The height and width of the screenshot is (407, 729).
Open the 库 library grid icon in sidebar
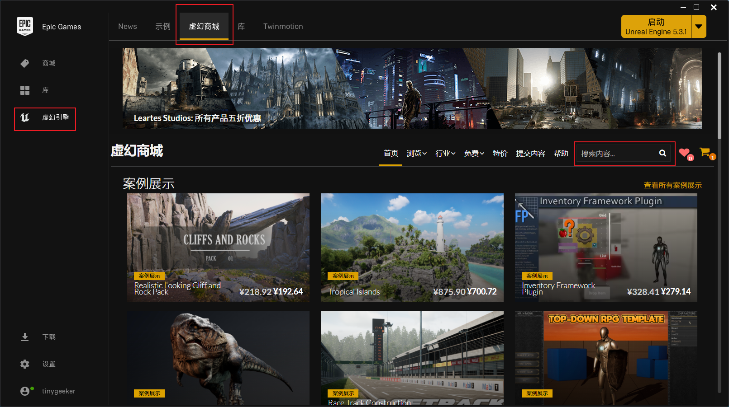pos(25,90)
